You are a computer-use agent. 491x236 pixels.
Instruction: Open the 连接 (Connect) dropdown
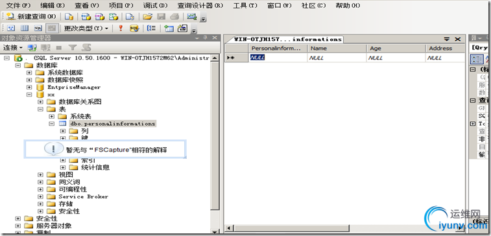tap(13, 47)
